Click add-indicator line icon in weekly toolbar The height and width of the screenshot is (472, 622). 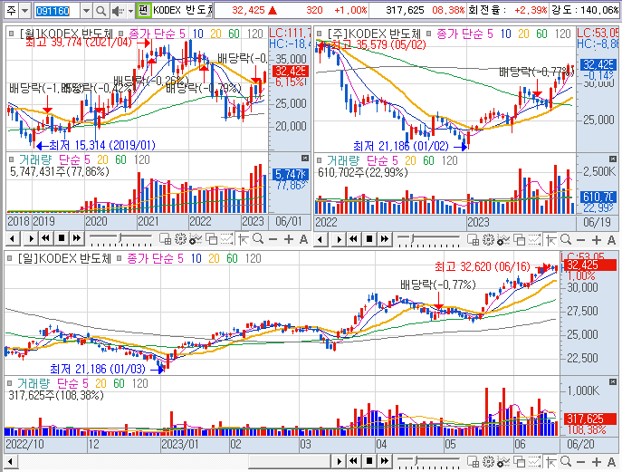click(x=503, y=240)
